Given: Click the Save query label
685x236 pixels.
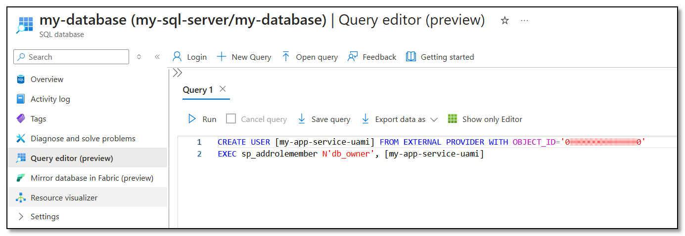Looking at the screenshot, I should (331, 119).
